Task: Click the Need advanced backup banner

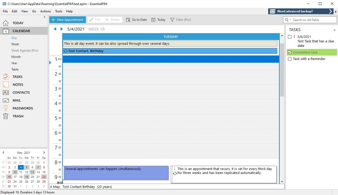Action: point(301,11)
